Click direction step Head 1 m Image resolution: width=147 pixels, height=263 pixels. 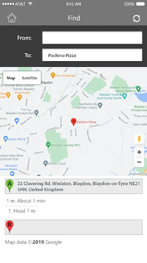click(x=22, y=211)
